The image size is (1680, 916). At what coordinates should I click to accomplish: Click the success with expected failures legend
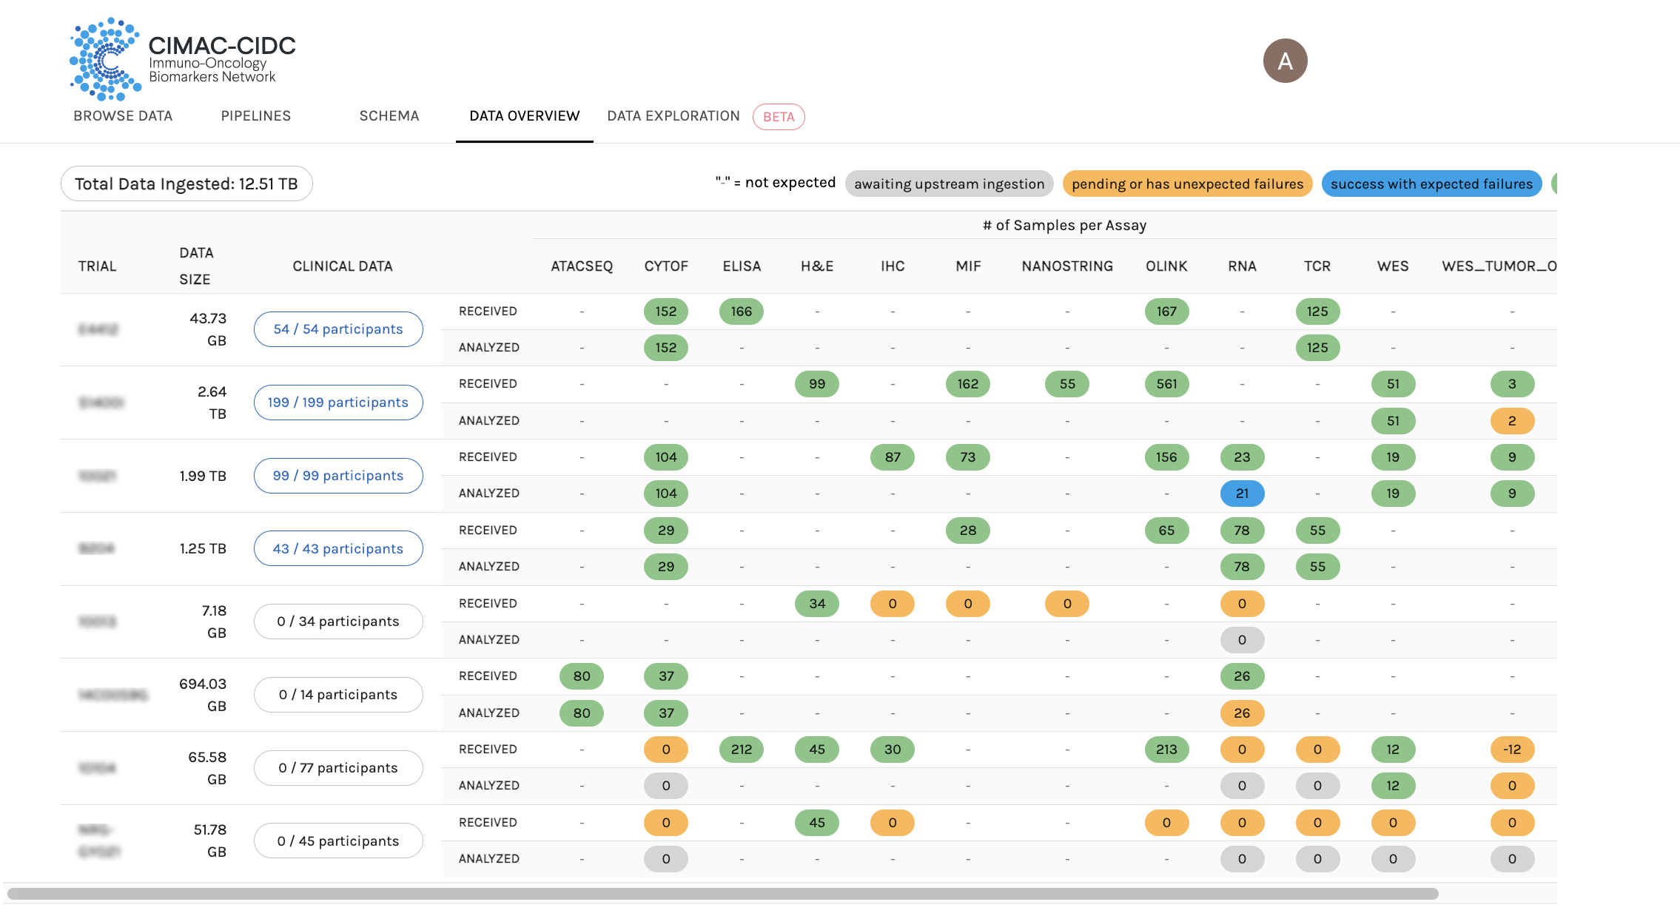coord(1431,184)
